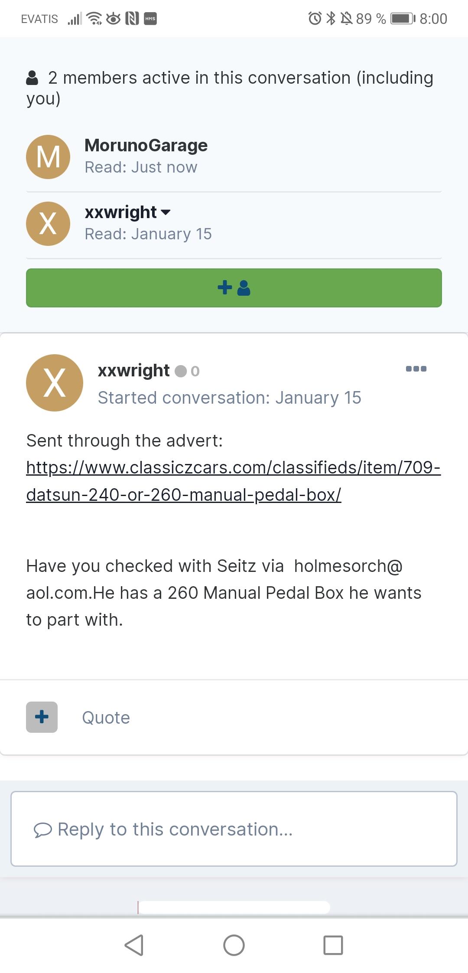Open the three-dot message options menu
Screen dimensions: 468x973
[x=416, y=369]
